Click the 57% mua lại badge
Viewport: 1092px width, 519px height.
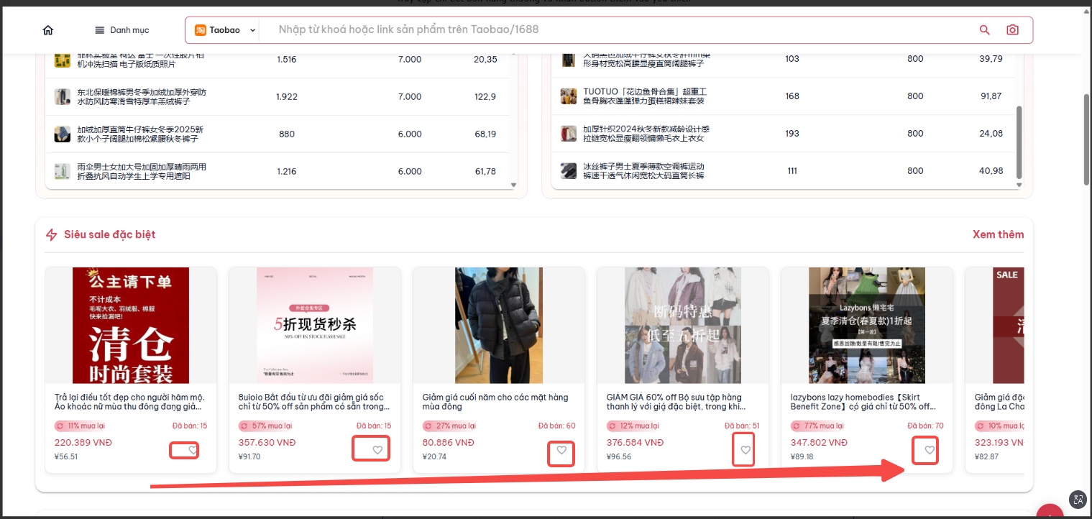click(265, 426)
